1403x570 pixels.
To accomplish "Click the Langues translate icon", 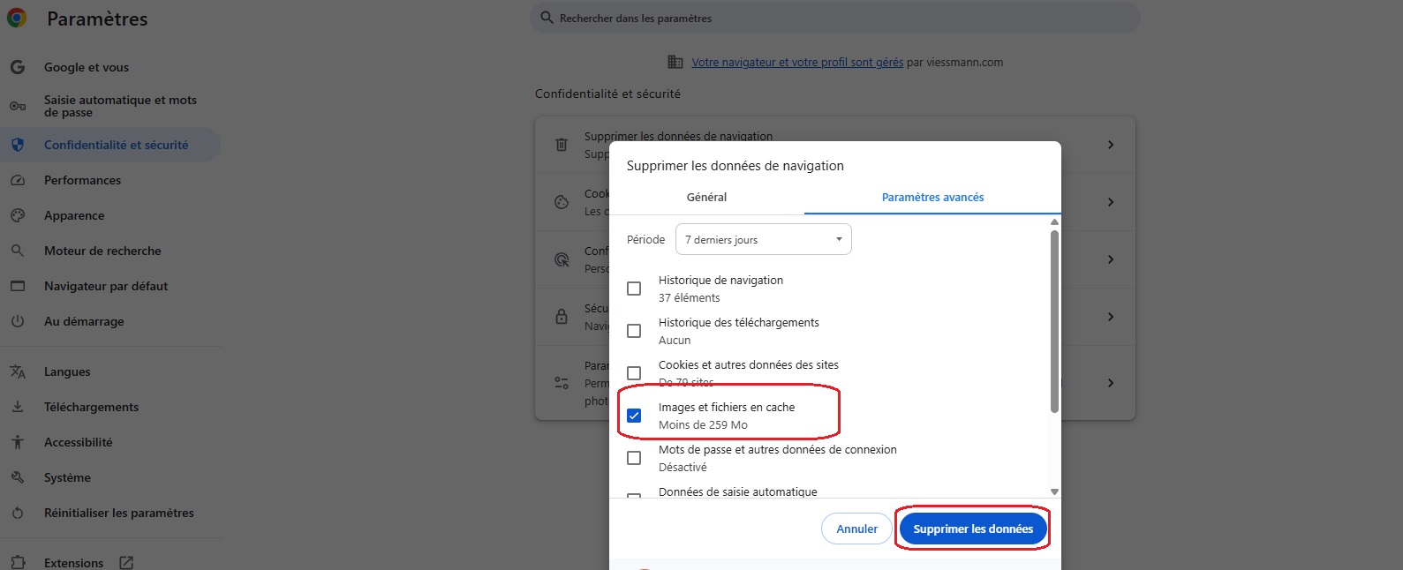I will click(x=18, y=371).
